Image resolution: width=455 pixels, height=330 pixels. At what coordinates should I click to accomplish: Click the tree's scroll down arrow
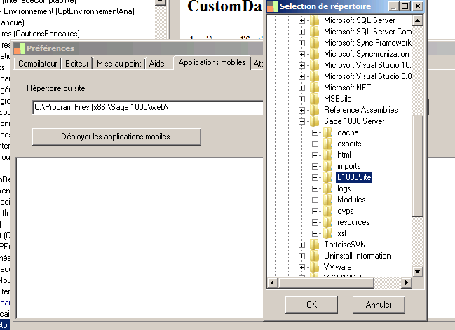418,272
